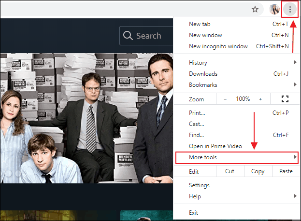The height and width of the screenshot is (221, 301).
Task: Click the three-dot Chrome menu button
Action: point(290,9)
